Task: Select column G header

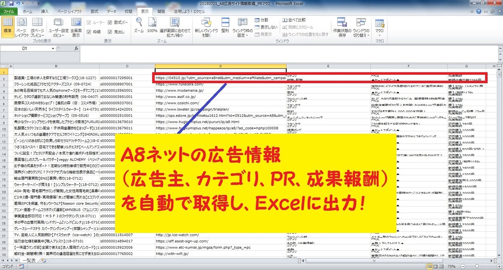Action: 466,66
